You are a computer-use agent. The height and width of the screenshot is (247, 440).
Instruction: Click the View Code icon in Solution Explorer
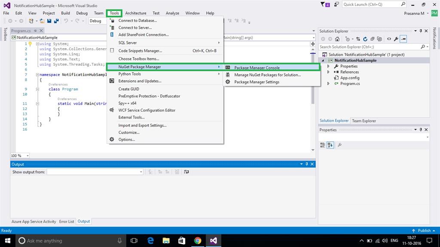[x=389, y=39]
